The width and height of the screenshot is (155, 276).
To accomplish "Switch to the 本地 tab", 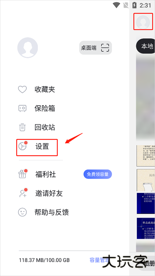I will click(x=146, y=46).
